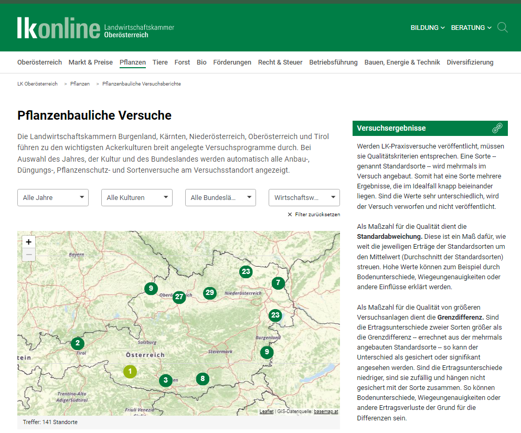Click map cluster marker 27
This screenshot has width=521, height=433.
pos(179,297)
